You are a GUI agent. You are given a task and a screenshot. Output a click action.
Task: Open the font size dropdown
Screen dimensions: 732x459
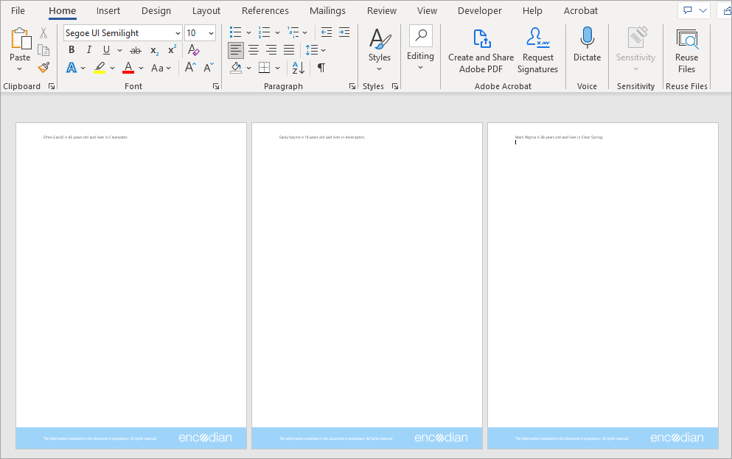[x=211, y=33]
